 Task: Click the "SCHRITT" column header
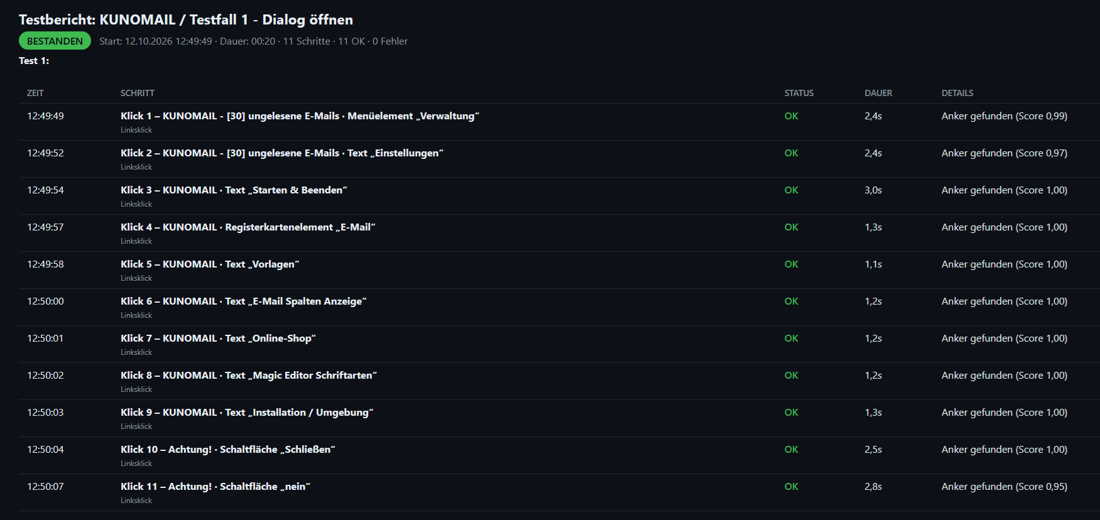(x=138, y=93)
